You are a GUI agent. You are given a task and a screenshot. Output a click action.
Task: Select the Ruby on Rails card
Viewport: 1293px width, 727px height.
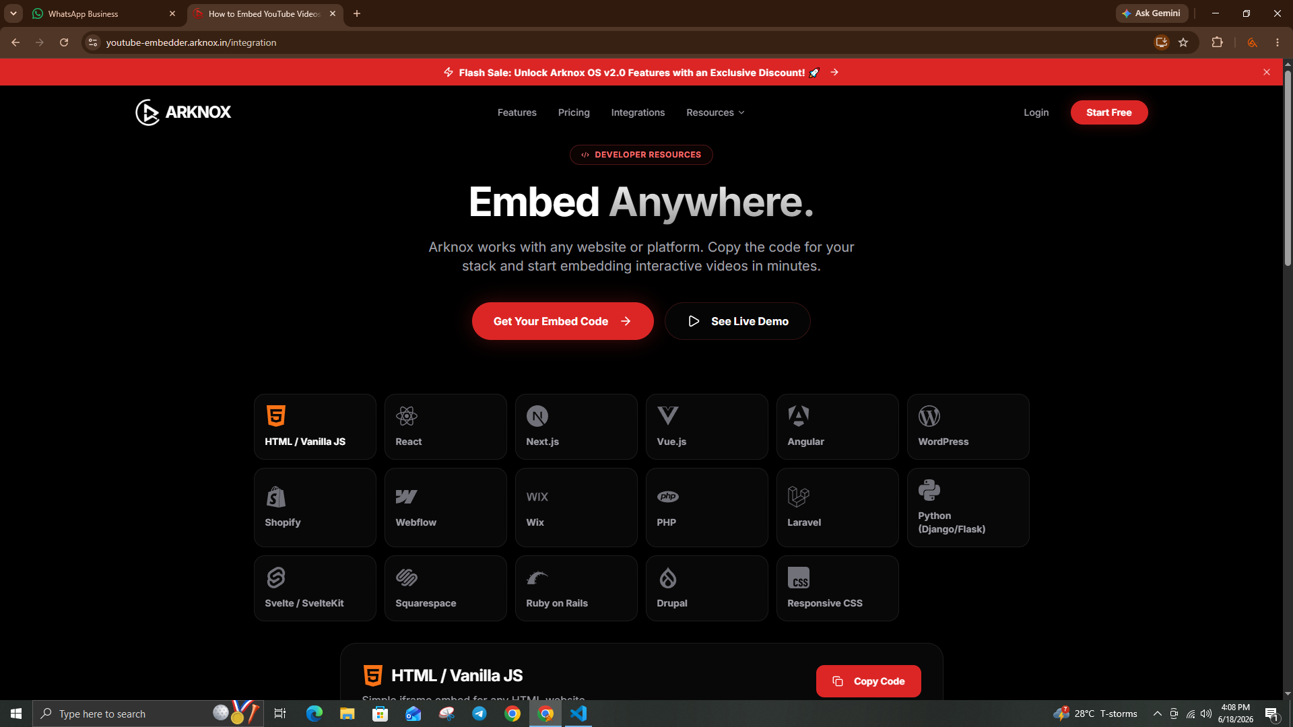576,588
